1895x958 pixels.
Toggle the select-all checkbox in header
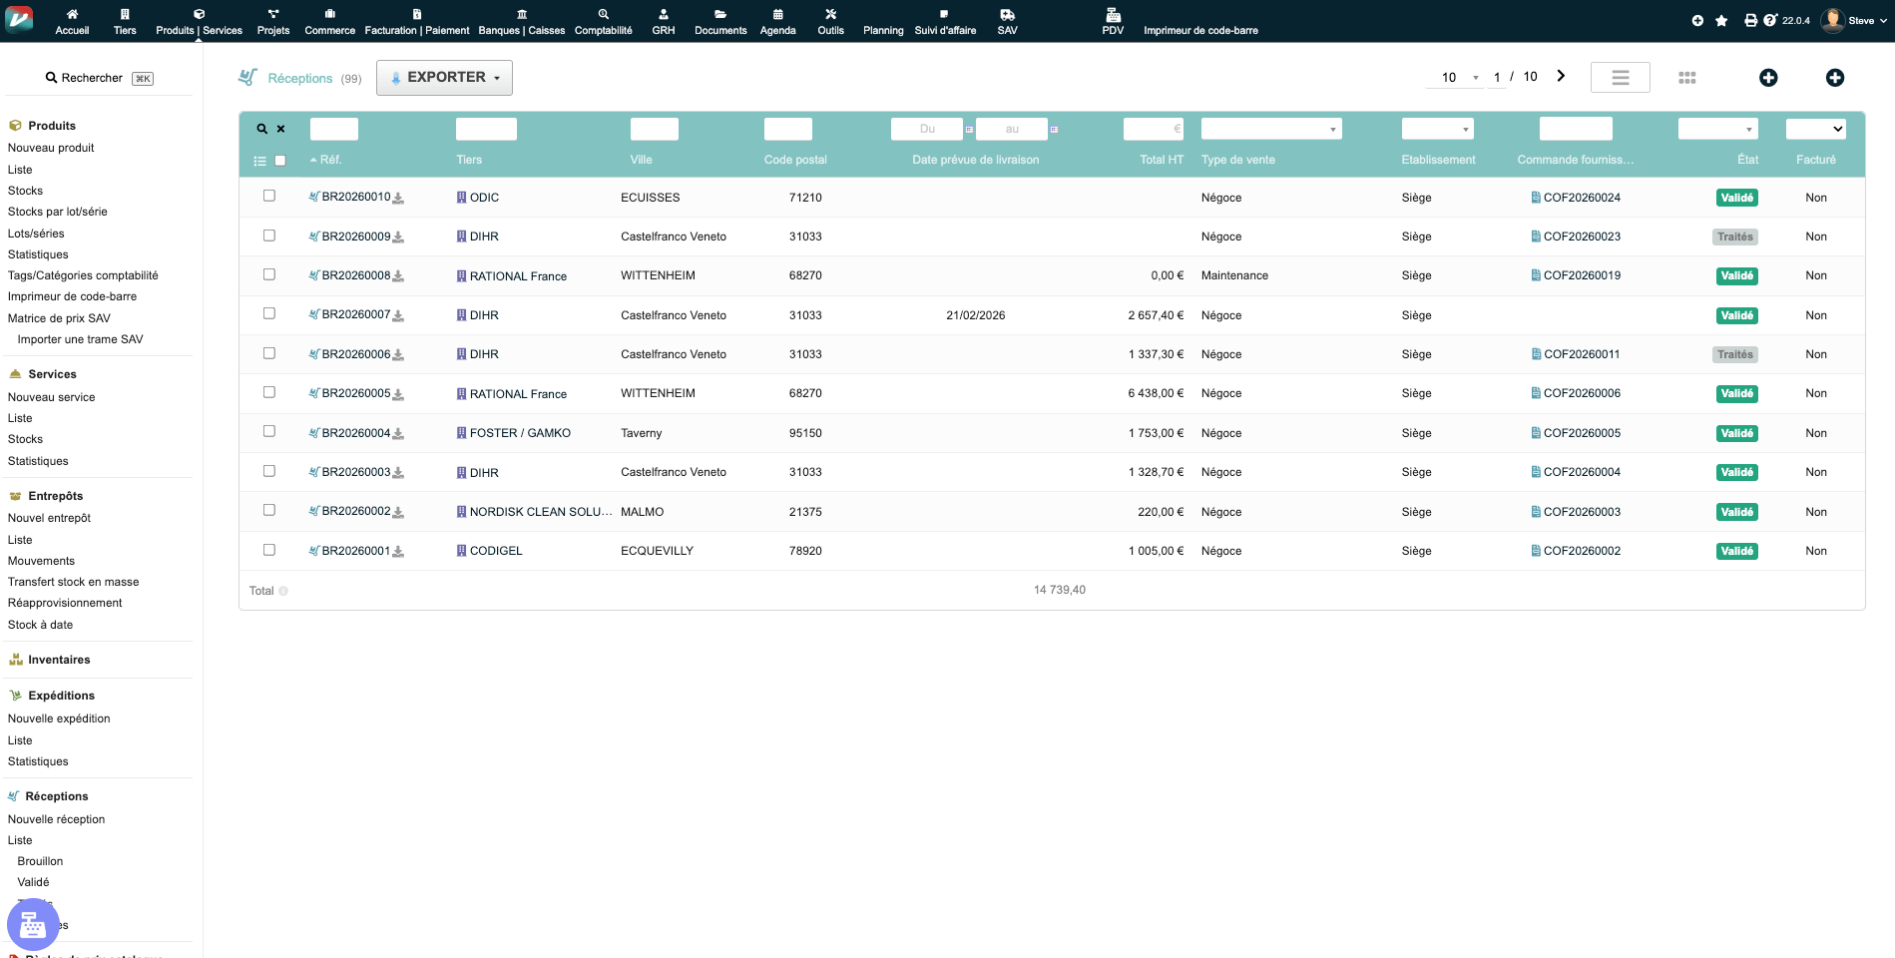(280, 161)
